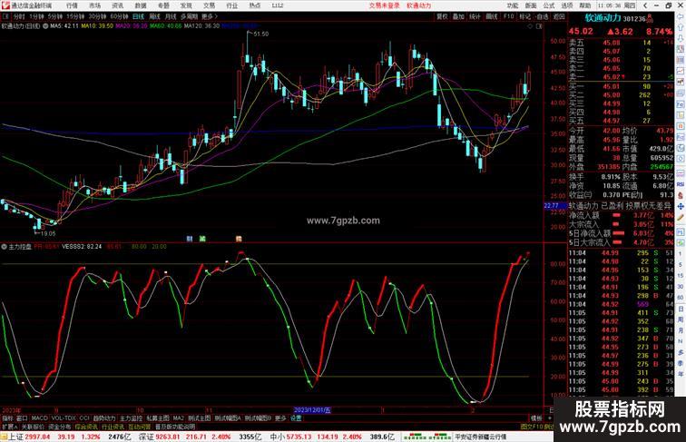Open the 关联报价 tab

pos(33,427)
